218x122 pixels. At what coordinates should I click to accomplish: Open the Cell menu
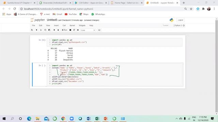coord(64,25)
